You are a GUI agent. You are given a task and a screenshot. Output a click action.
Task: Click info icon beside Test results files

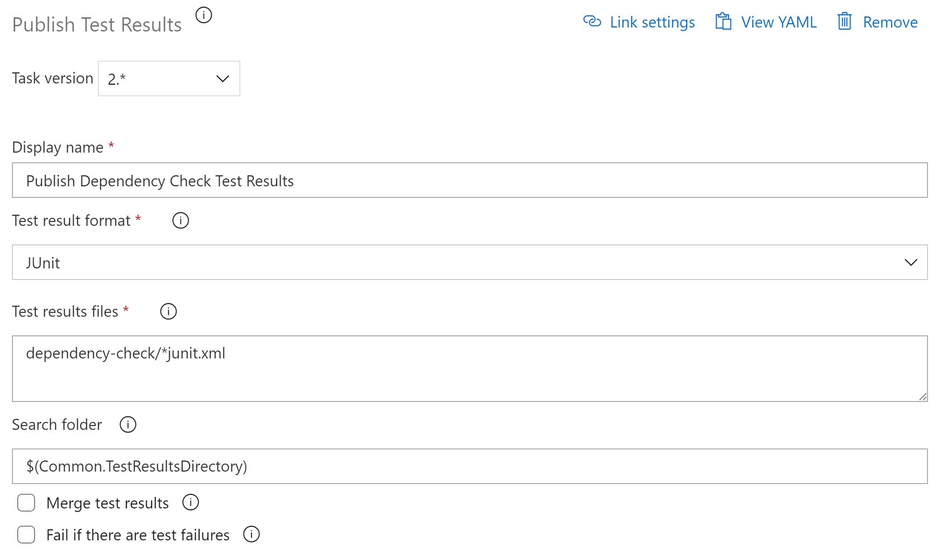click(x=168, y=311)
